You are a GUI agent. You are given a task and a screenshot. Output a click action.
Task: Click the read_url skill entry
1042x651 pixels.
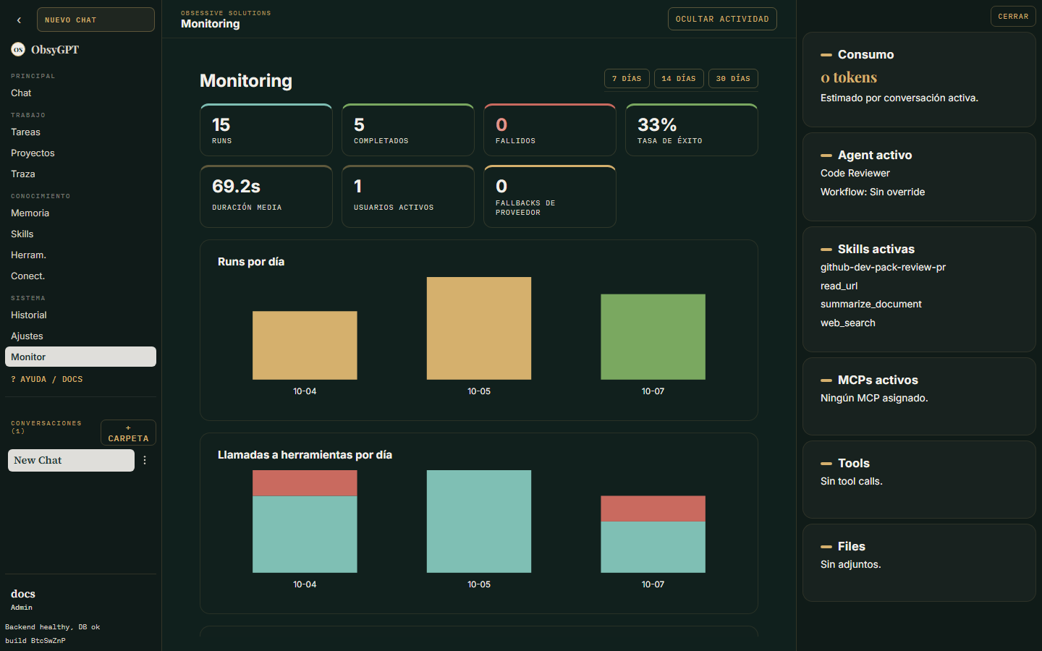839,286
